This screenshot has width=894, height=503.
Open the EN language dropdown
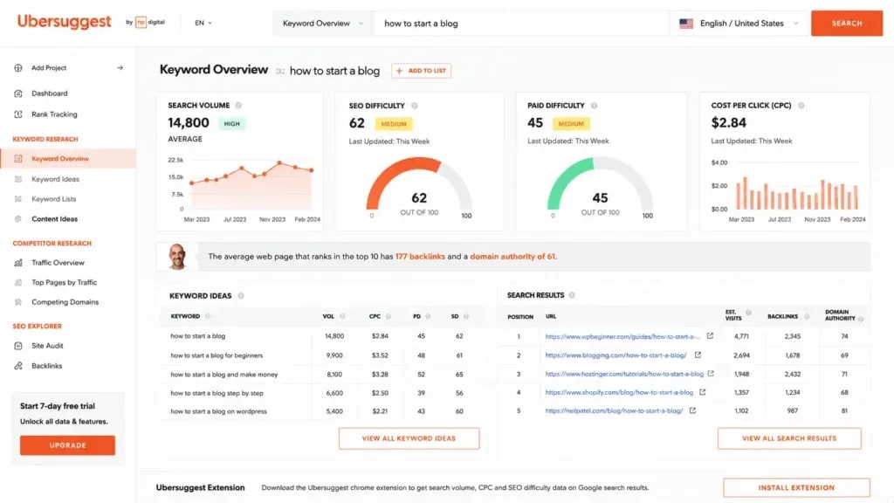(203, 23)
